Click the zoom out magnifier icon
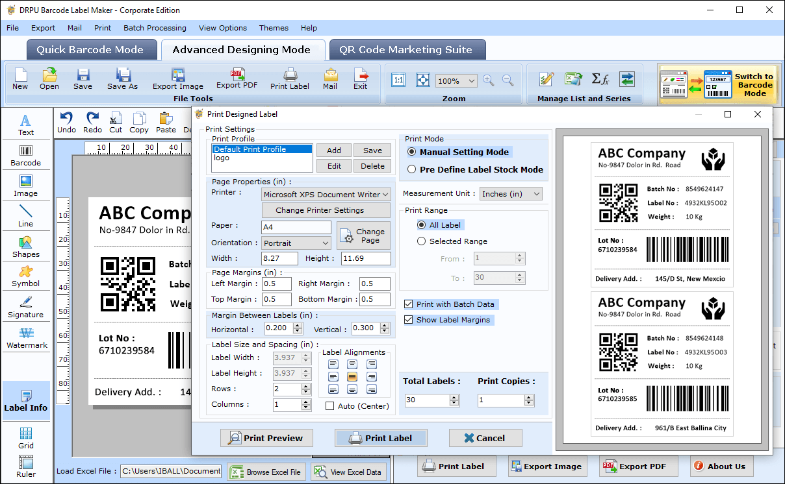 [x=508, y=80]
